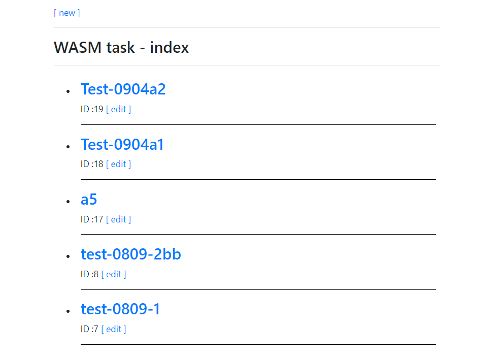Image resolution: width=502 pixels, height=358 pixels.
Task: Click the ID :8 label text
Action: point(89,274)
